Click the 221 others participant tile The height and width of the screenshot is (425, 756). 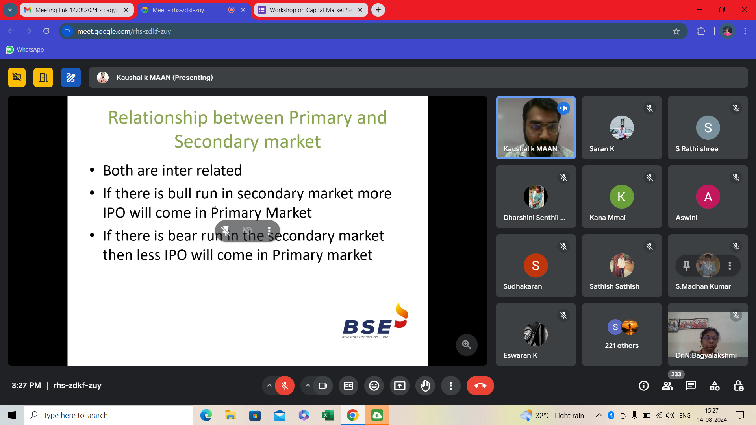(622, 334)
